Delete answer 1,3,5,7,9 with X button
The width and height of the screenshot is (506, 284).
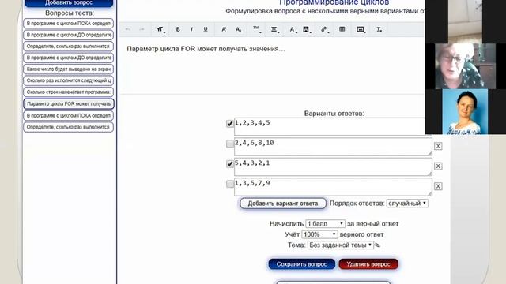[x=438, y=186]
